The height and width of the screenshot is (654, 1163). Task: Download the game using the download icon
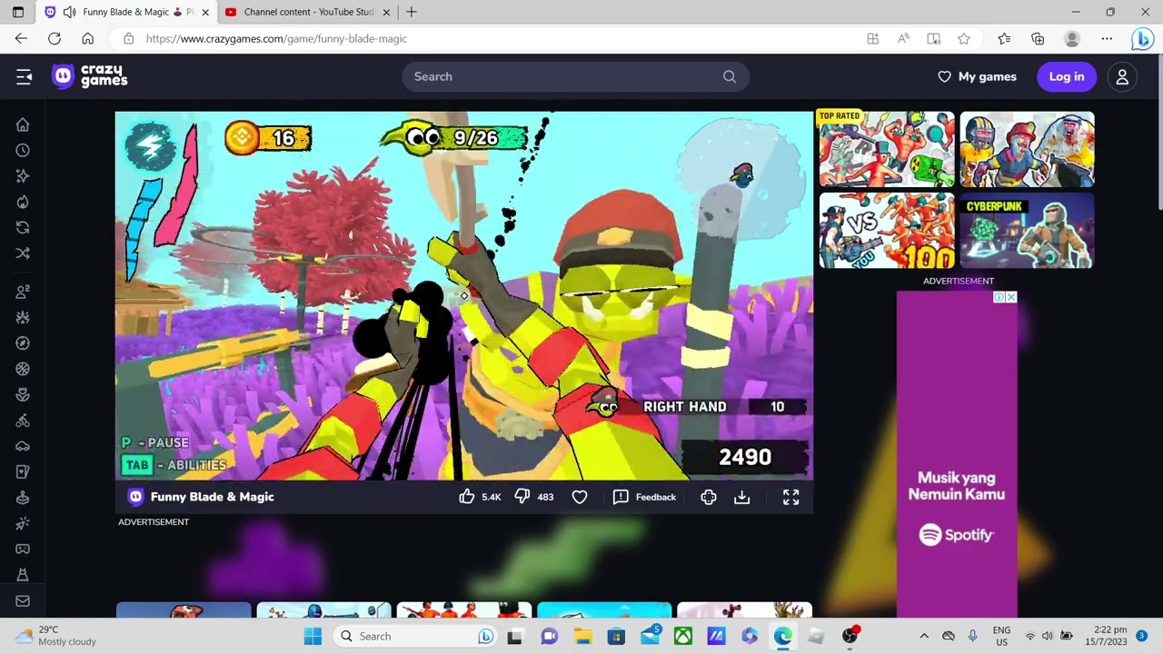(x=742, y=497)
